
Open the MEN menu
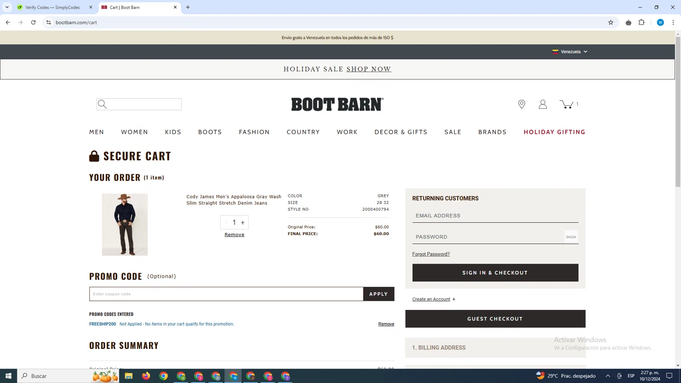97,132
